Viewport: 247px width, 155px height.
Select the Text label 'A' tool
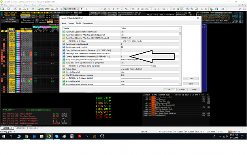pyautogui.click(x=113, y=9)
